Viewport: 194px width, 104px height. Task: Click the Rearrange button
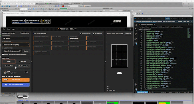click(x=98, y=34)
